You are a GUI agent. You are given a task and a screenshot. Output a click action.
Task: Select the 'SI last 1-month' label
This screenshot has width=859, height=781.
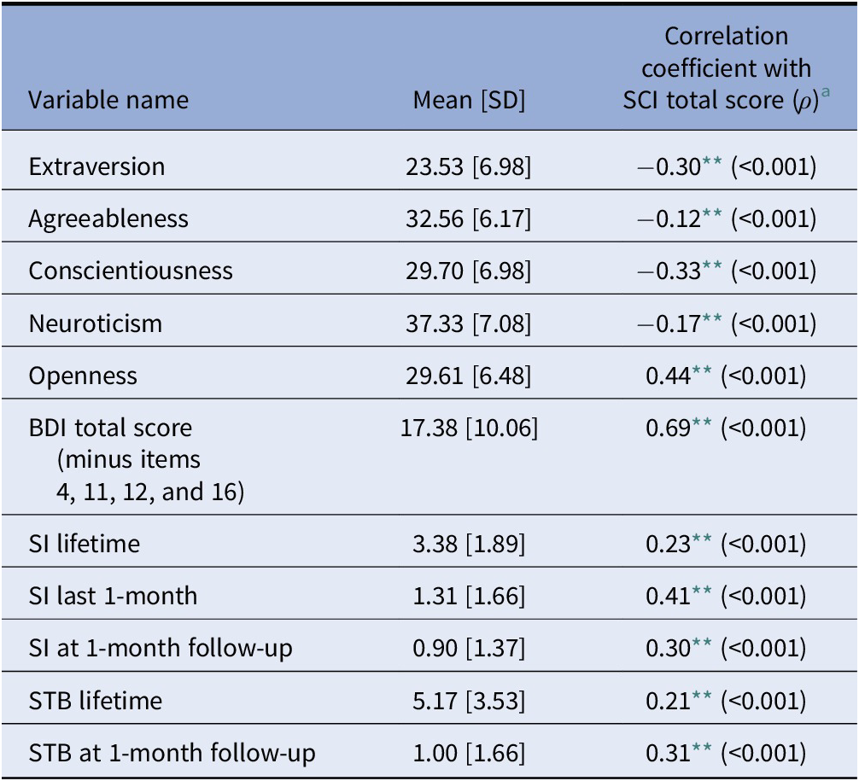[x=113, y=595]
